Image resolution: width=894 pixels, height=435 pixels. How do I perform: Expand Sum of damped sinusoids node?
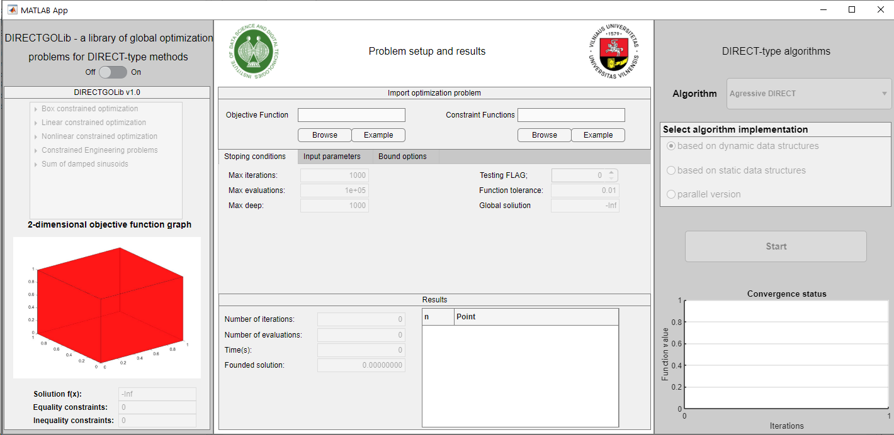click(x=35, y=164)
